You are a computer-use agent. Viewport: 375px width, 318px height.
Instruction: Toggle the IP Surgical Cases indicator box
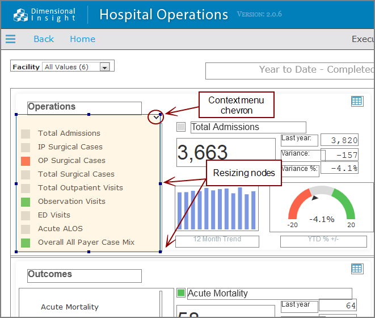coord(26,147)
